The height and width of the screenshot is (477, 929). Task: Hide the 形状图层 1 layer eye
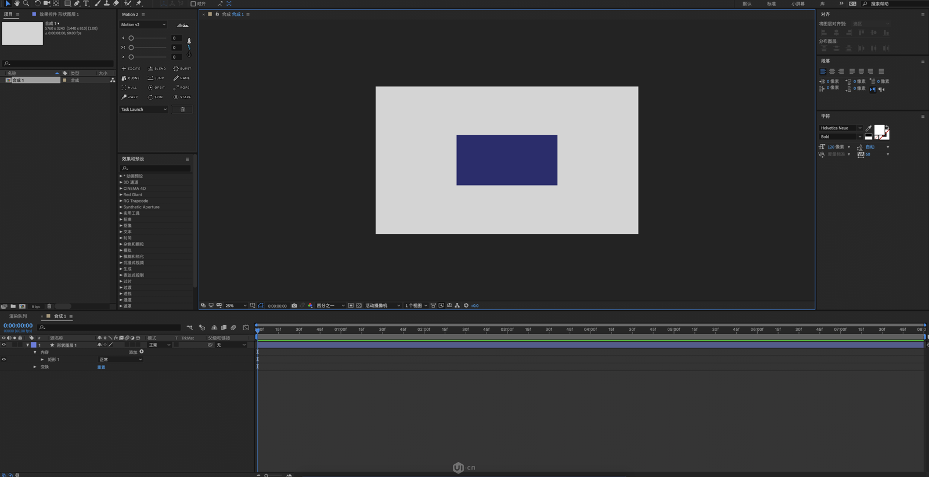pyautogui.click(x=3, y=345)
